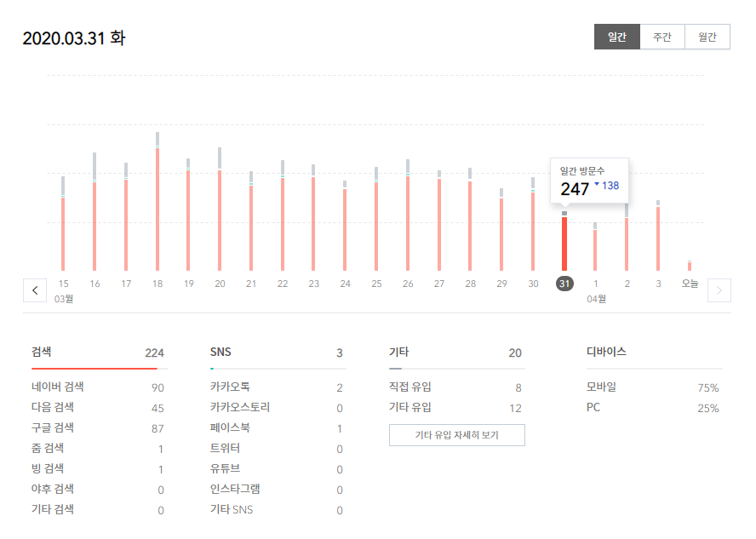Select the short 오늘 today bar

point(690,266)
